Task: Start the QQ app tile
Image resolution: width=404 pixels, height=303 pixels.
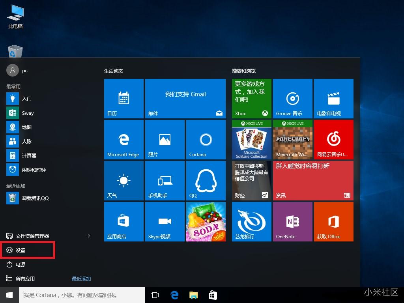Action: tap(206, 180)
